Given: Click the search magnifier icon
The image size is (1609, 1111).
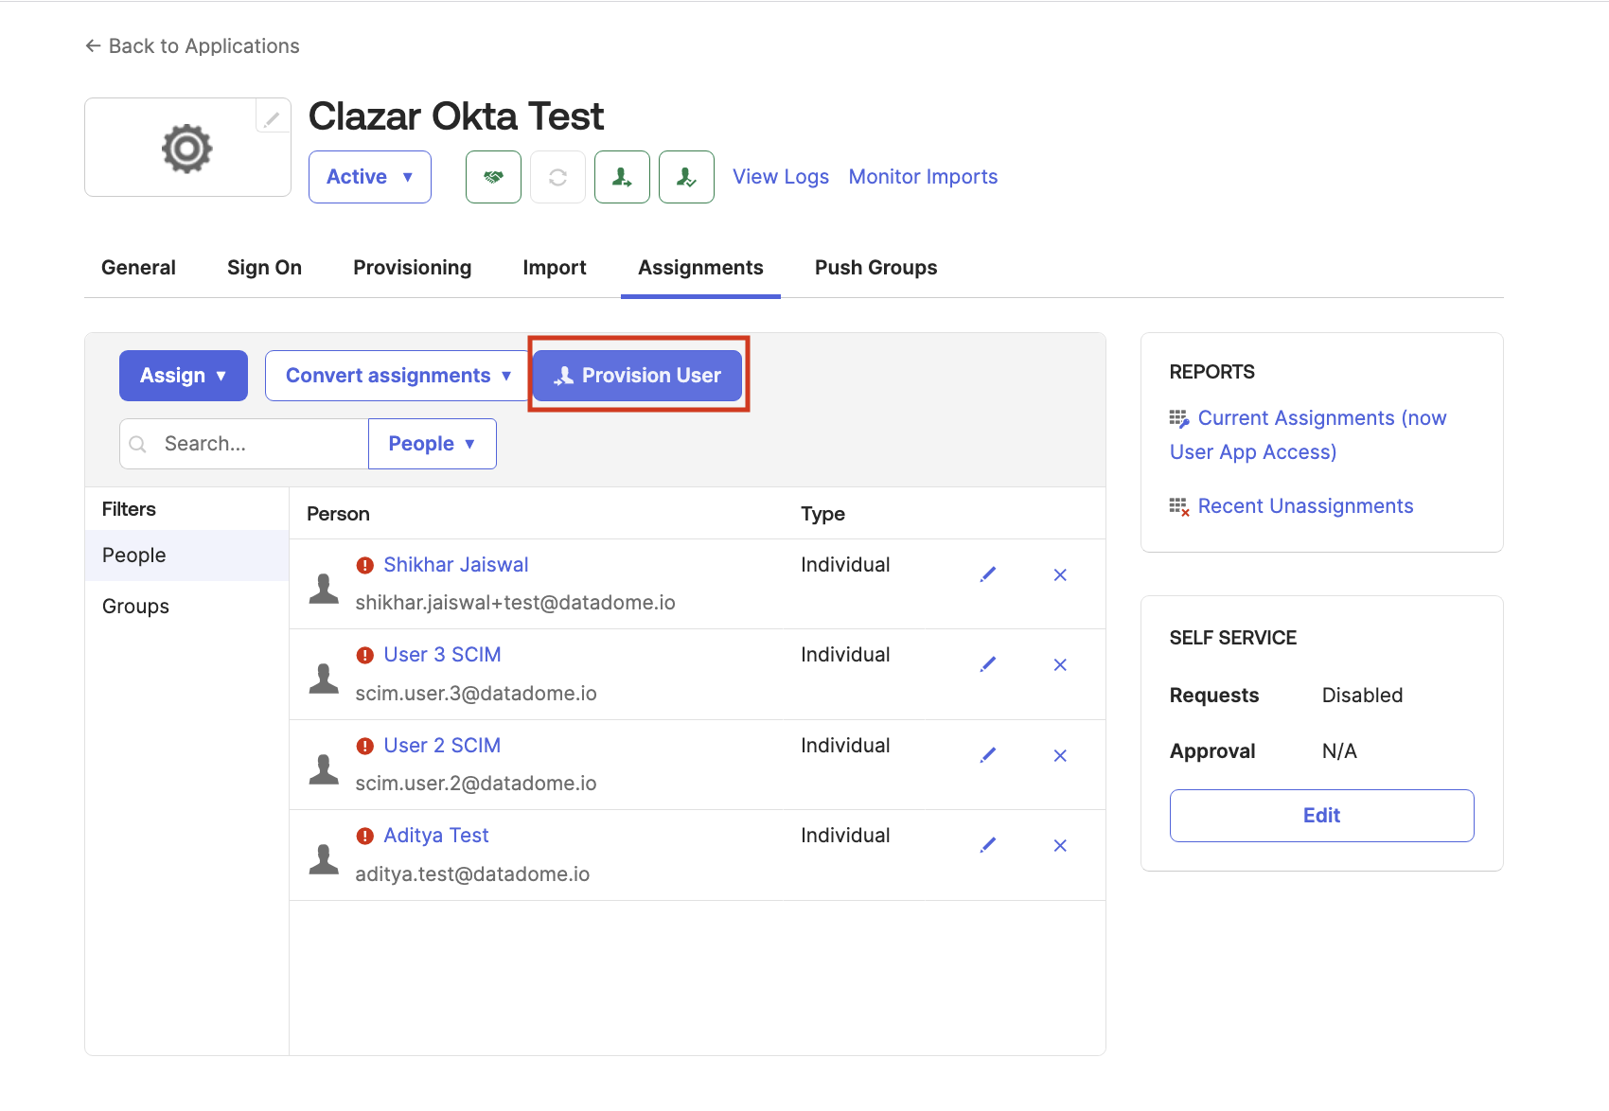Looking at the screenshot, I should 138,444.
